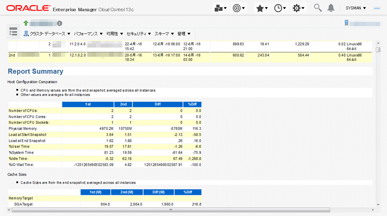Open the three-dot accessibility menu
Viewport: 387px width, 216px height.
pos(377,8)
